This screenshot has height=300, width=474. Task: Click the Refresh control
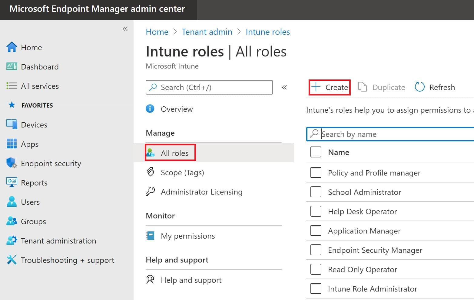click(x=435, y=87)
